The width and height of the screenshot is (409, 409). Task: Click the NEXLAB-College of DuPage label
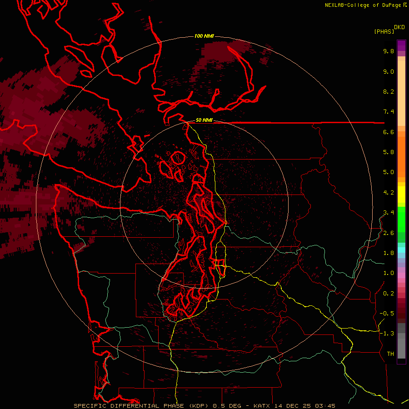click(x=363, y=5)
